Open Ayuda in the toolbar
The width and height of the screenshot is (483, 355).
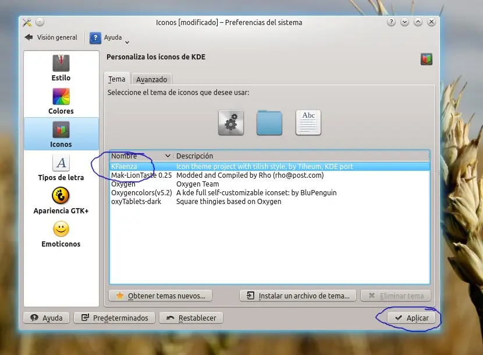click(106, 38)
